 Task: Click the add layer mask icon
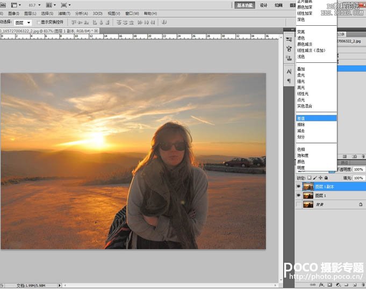coord(329,285)
